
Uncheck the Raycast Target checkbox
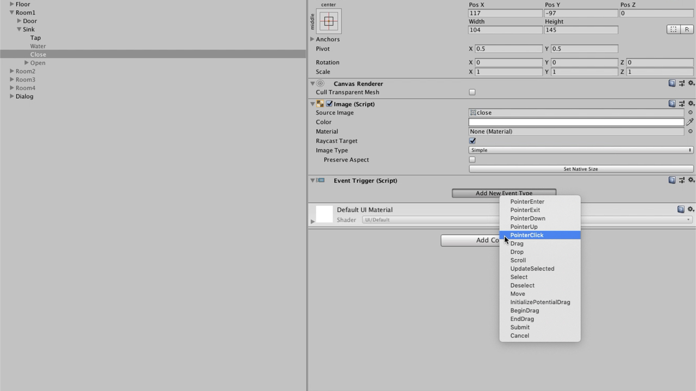pos(472,141)
